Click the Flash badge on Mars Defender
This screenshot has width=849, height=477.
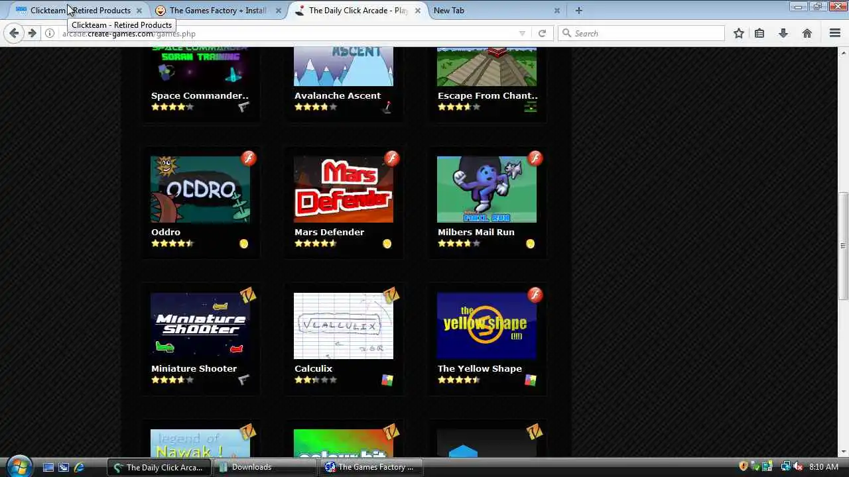(x=392, y=158)
